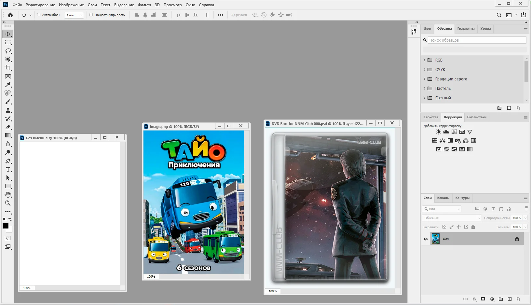Switch to the Градиенты tab
This screenshot has height=305, width=531.
tap(466, 29)
